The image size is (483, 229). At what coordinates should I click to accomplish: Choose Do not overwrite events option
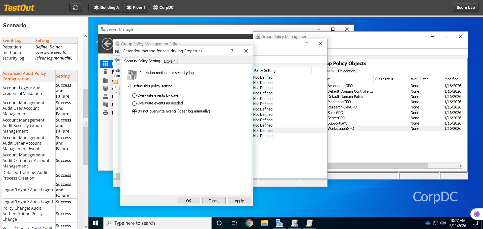point(134,111)
